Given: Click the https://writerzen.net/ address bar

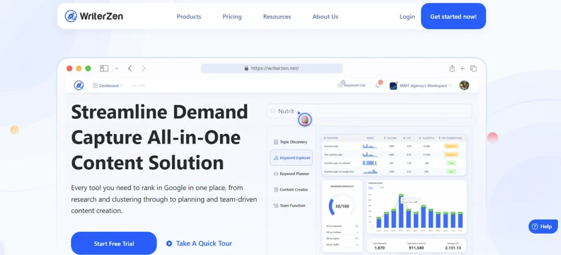Looking at the screenshot, I should (272, 68).
